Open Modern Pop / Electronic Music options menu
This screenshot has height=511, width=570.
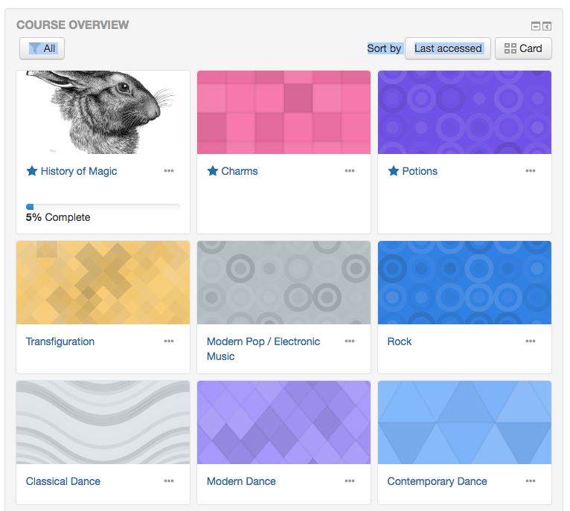[x=350, y=341]
